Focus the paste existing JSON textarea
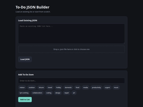 tap(71, 34)
